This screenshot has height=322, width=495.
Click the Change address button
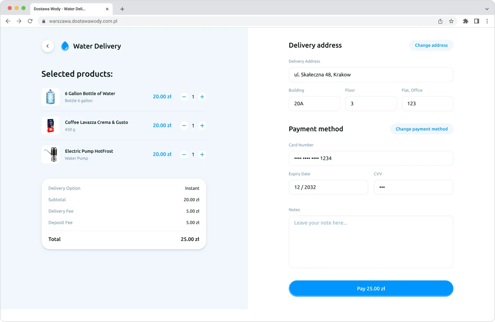pos(431,45)
